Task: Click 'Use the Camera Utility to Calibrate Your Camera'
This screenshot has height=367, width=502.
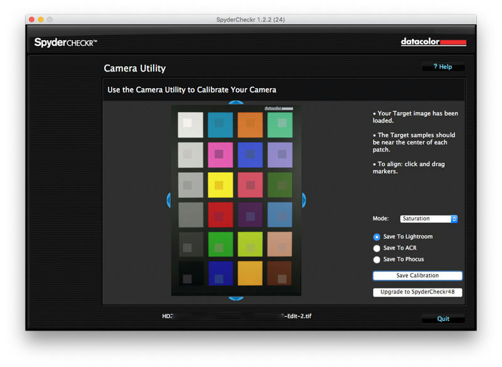Action: pos(192,90)
